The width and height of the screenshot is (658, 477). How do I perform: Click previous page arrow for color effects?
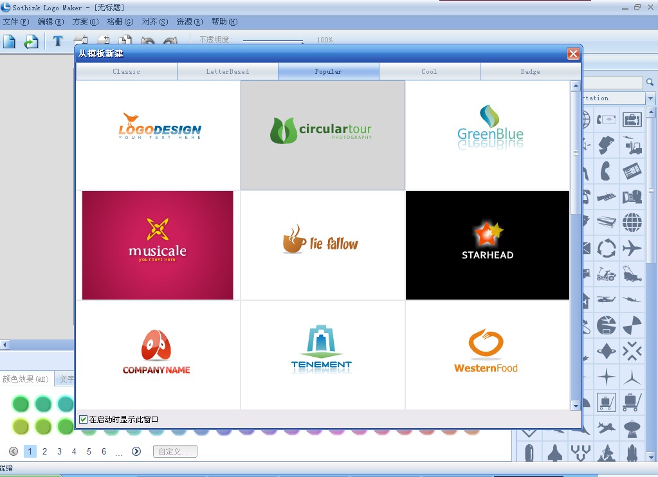point(14,451)
